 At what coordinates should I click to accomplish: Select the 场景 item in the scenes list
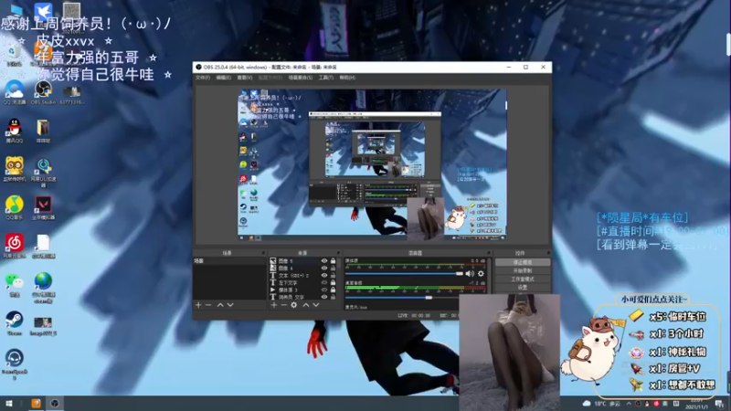[229, 261]
